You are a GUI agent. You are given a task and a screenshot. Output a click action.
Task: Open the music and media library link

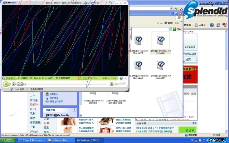(x=35, y=89)
